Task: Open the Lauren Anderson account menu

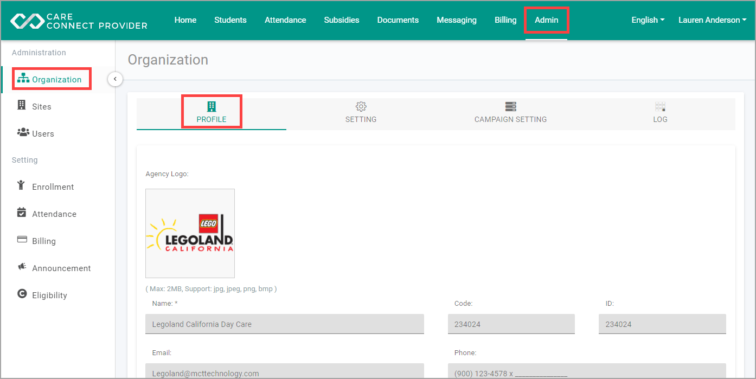Action: pos(712,20)
